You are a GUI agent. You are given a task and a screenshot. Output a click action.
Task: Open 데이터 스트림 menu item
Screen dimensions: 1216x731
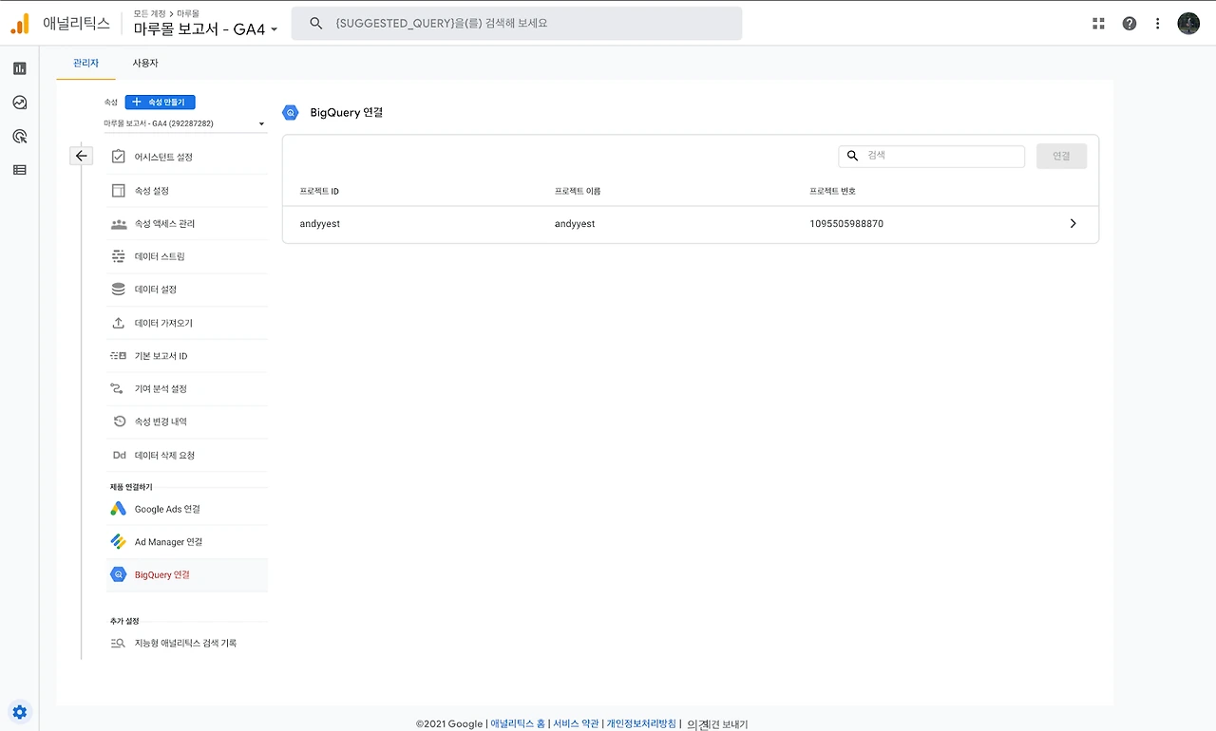187,256
